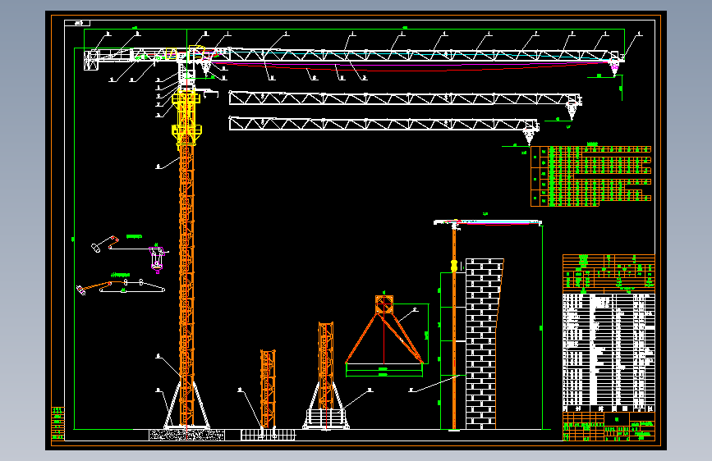Select the shortest standalone mast section
The width and height of the screenshot is (712, 461).
[x=268, y=388]
